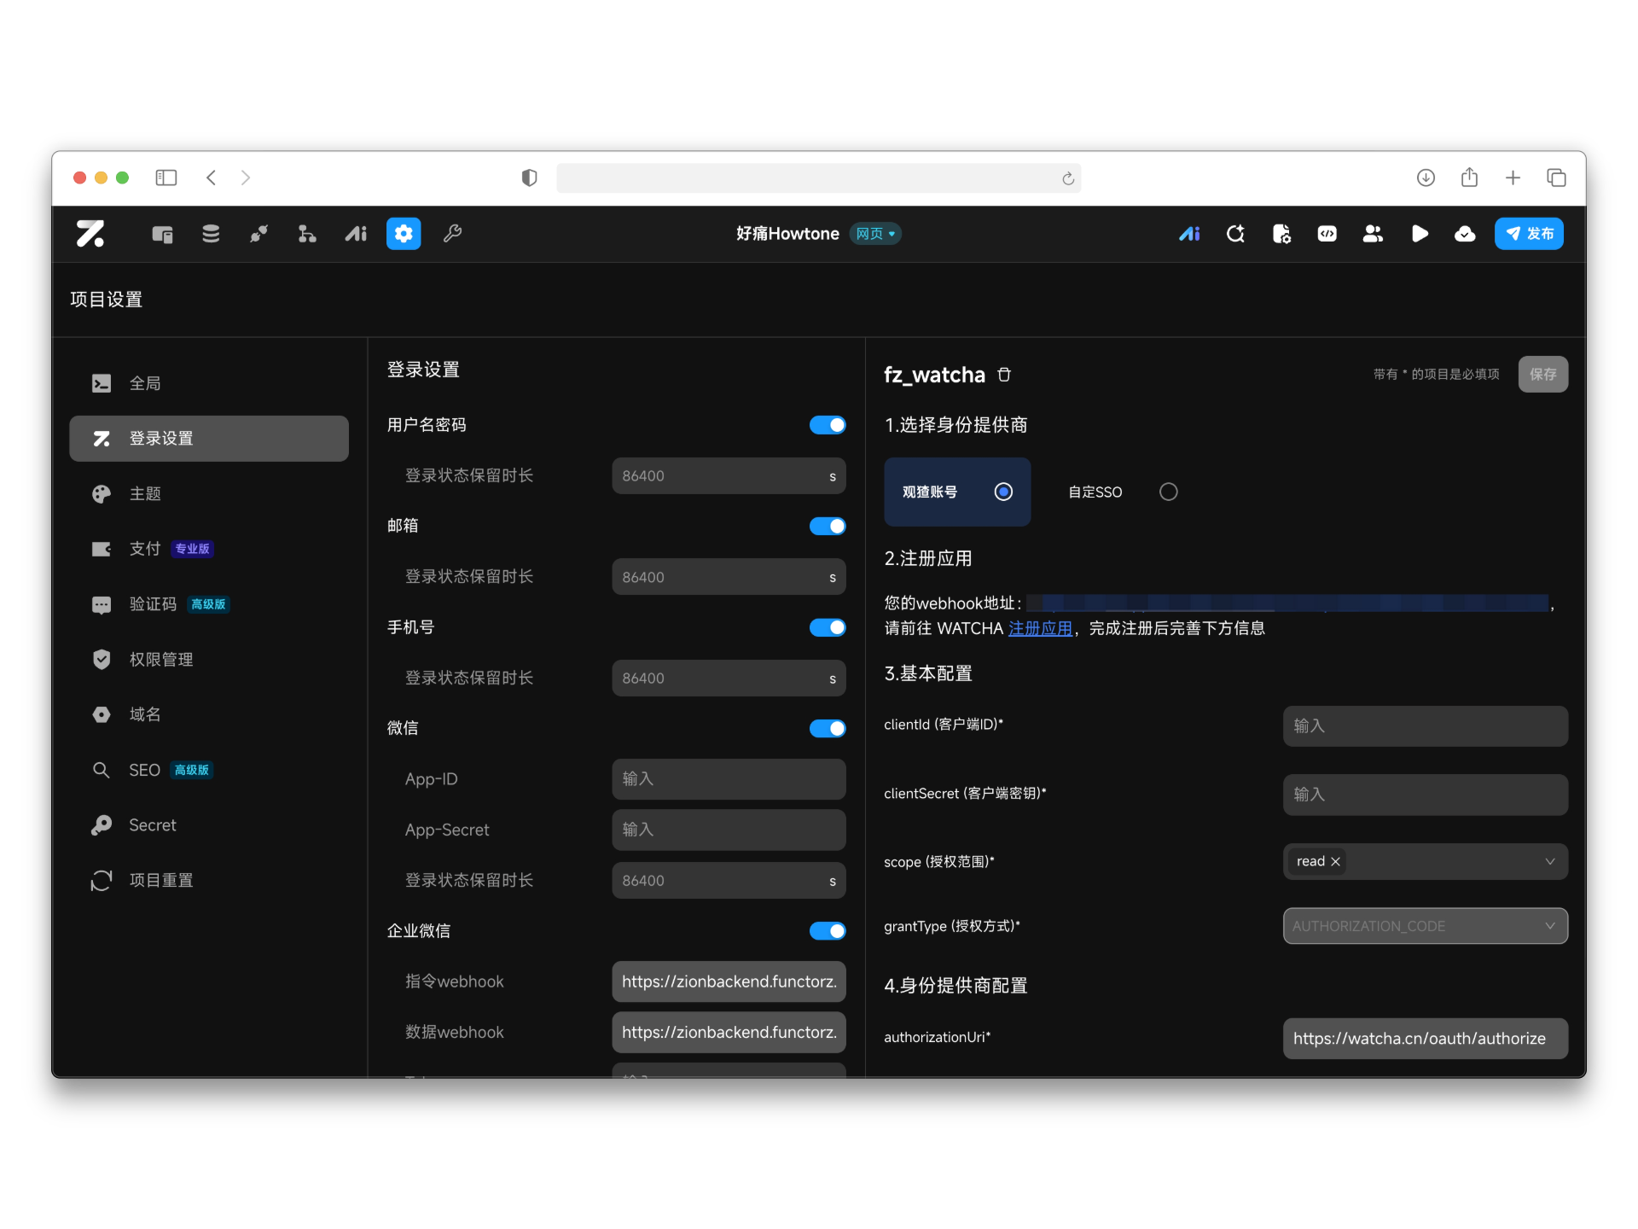Viewport: 1638px width, 1229px height.
Task: Click the browser address bar
Action: (818, 178)
